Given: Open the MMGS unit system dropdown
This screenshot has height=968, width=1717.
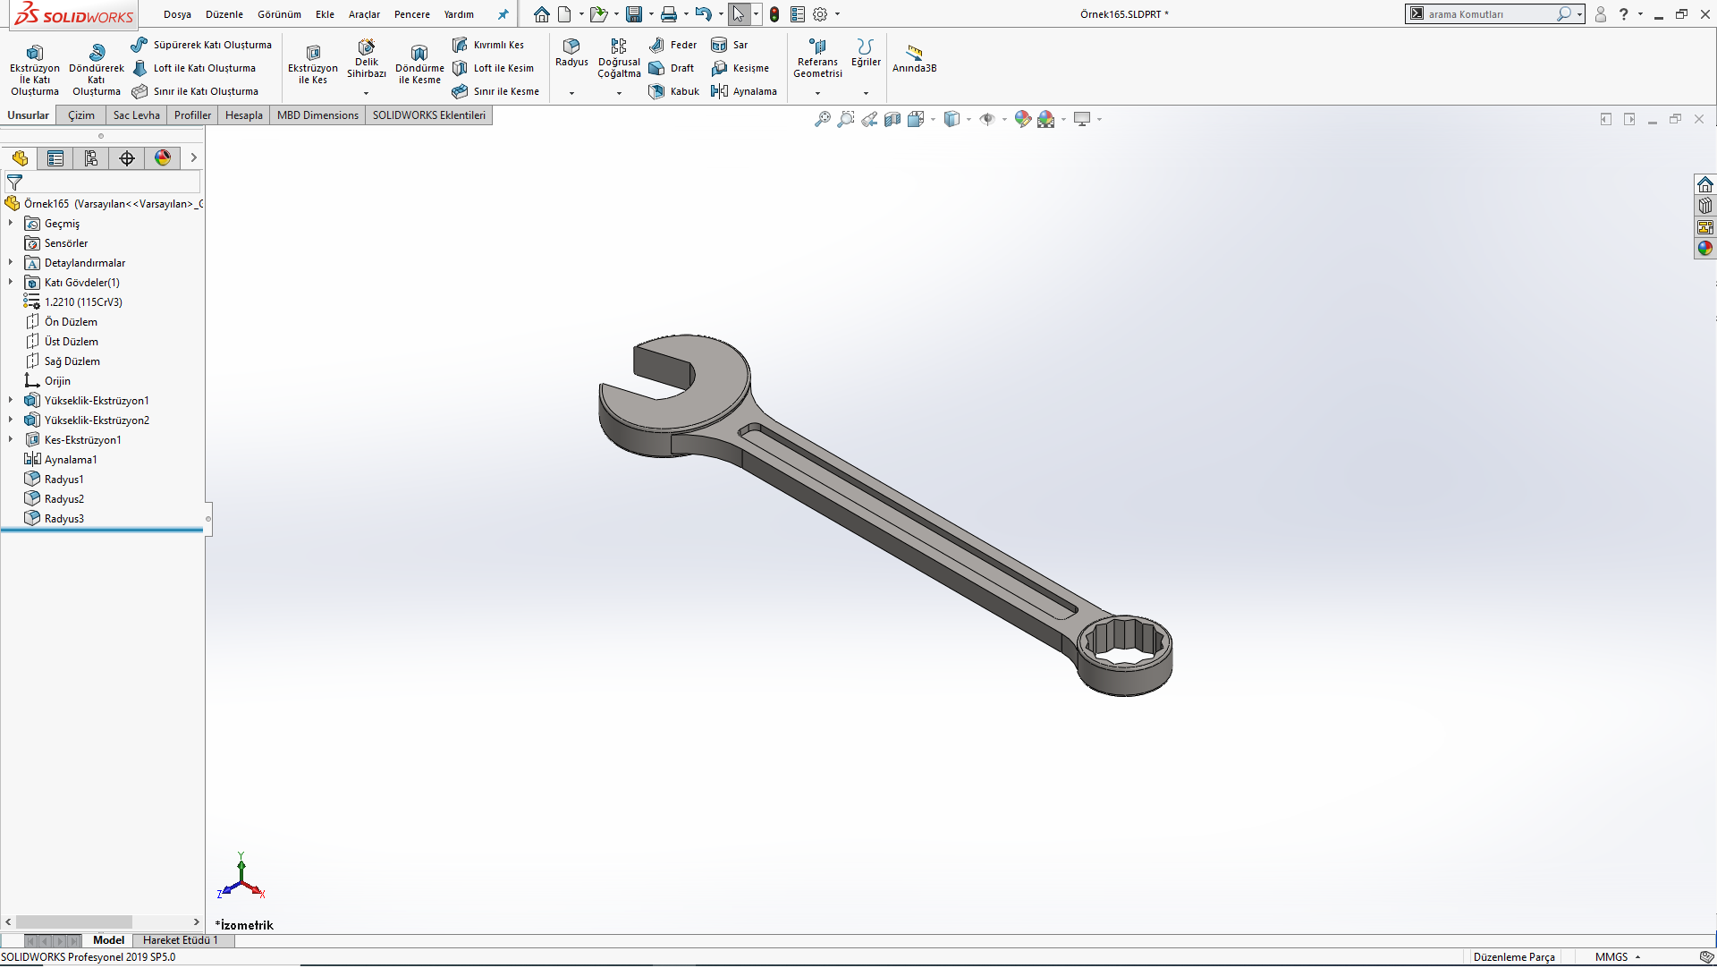Looking at the screenshot, I should (x=1618, y=957).
